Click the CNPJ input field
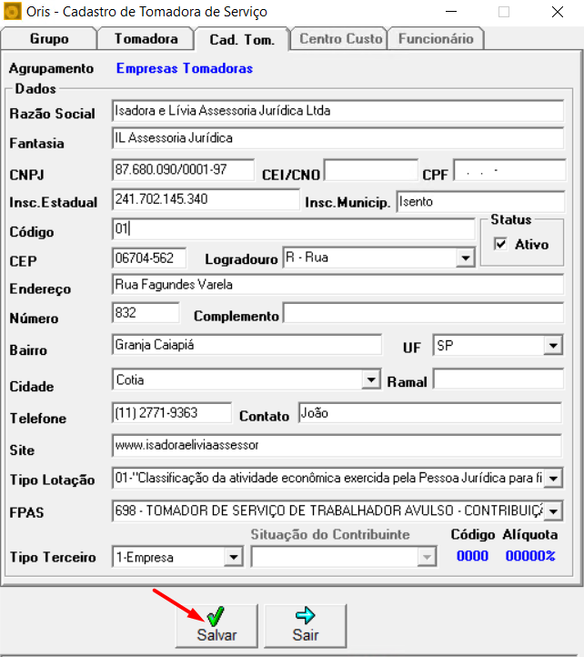584x657 pixels. tap(183, 169)
